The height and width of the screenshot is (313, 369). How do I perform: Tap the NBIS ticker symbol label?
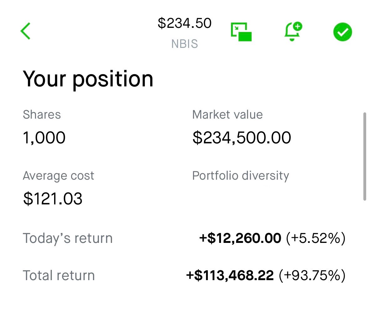185,44
